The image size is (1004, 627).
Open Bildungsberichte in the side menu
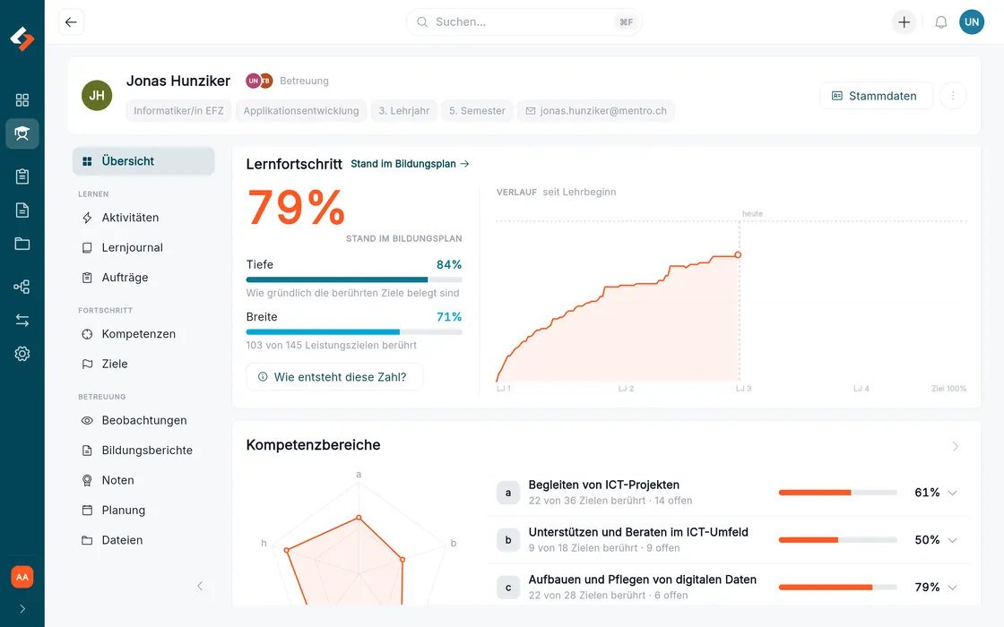point(143,451)
